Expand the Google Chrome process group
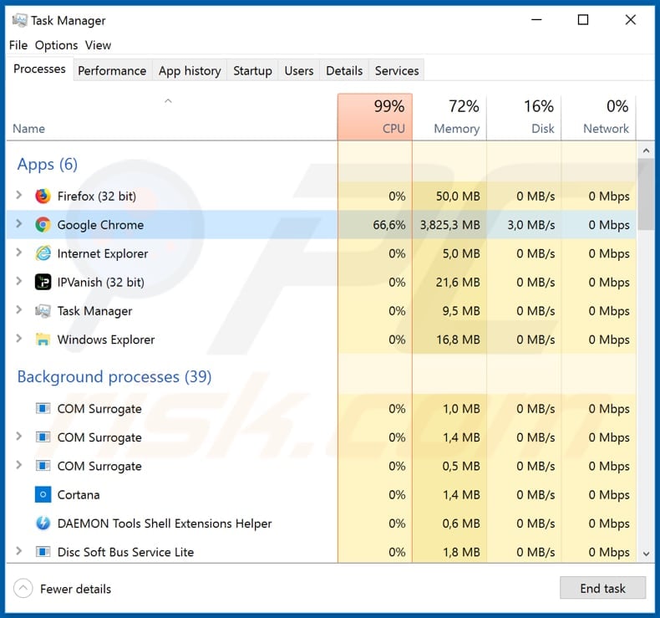The image size is (660, 618). tap(19, 223)
